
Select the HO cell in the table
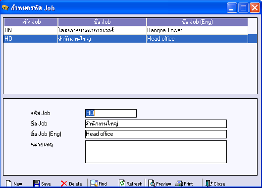pos(31,39)
